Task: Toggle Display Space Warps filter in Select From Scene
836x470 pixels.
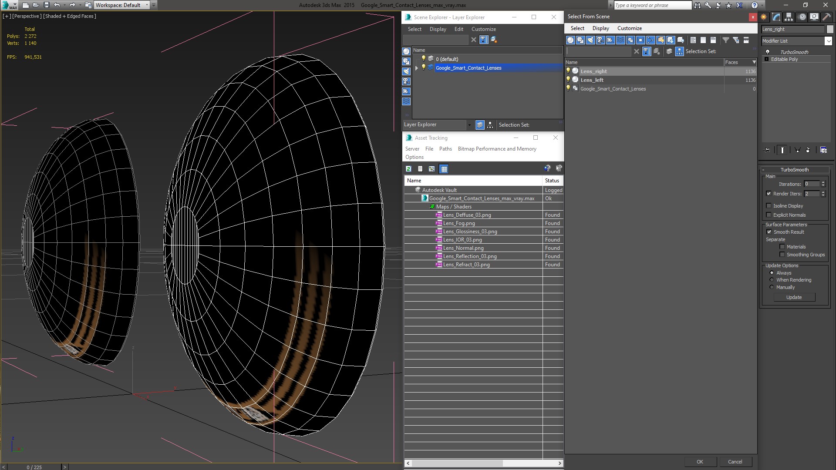Action: tap(620, 40)
